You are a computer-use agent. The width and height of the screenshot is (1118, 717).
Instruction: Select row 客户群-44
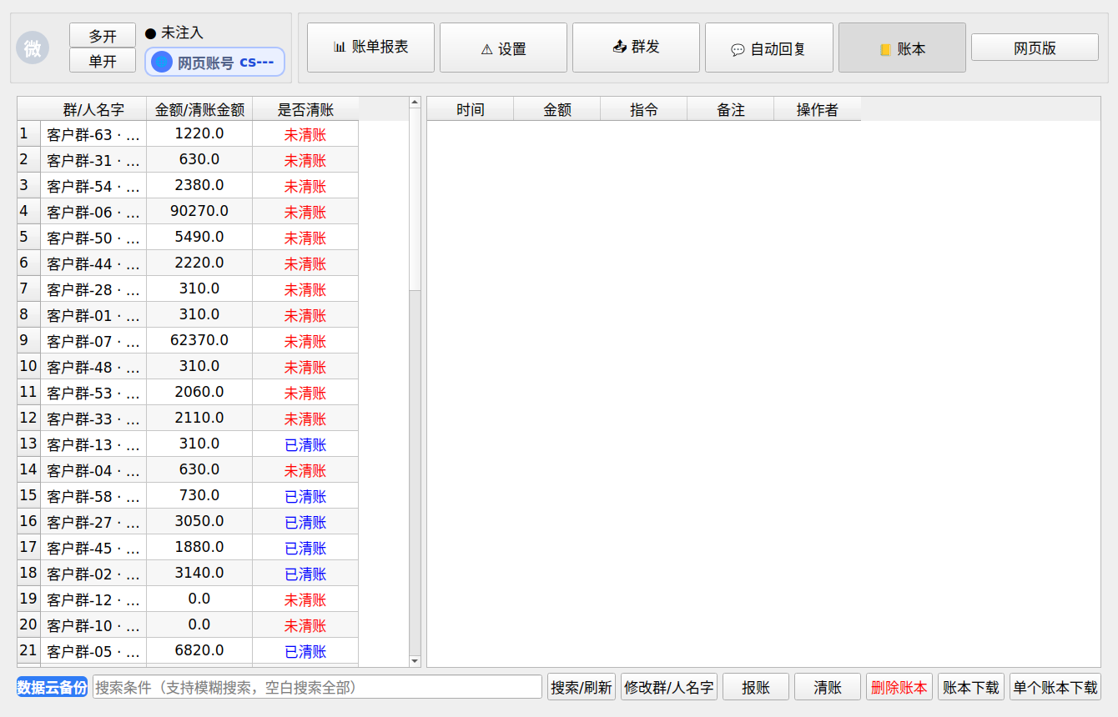[x=93, y=263]
